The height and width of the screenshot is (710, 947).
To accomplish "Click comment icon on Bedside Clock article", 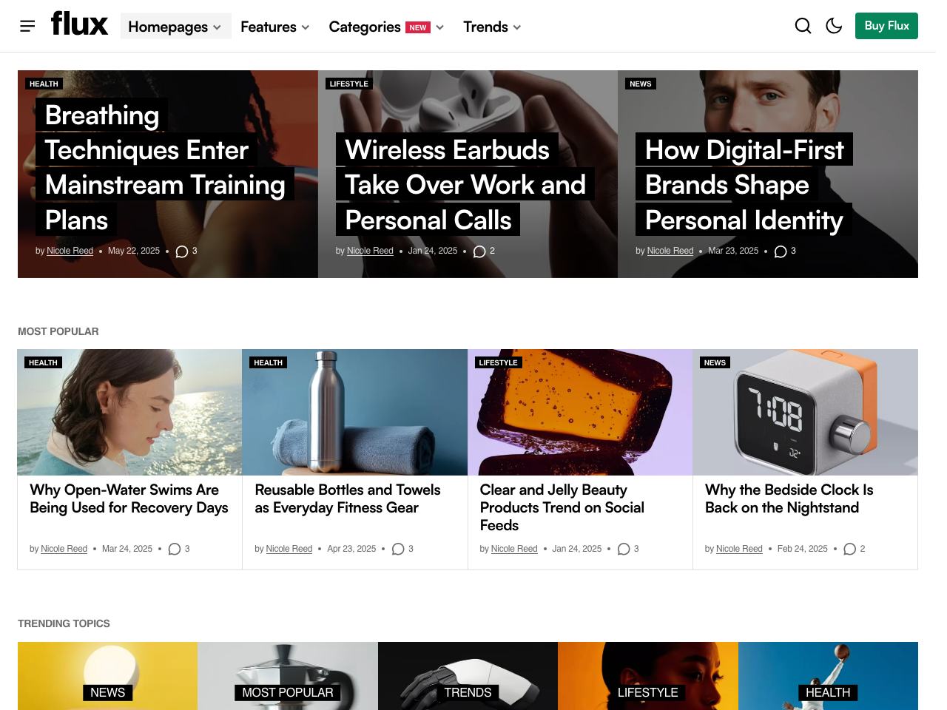I will [850, 549].
